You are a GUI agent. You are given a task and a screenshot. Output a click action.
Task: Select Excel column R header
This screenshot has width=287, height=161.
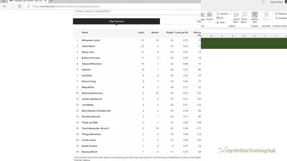click(x=254, y=36)
